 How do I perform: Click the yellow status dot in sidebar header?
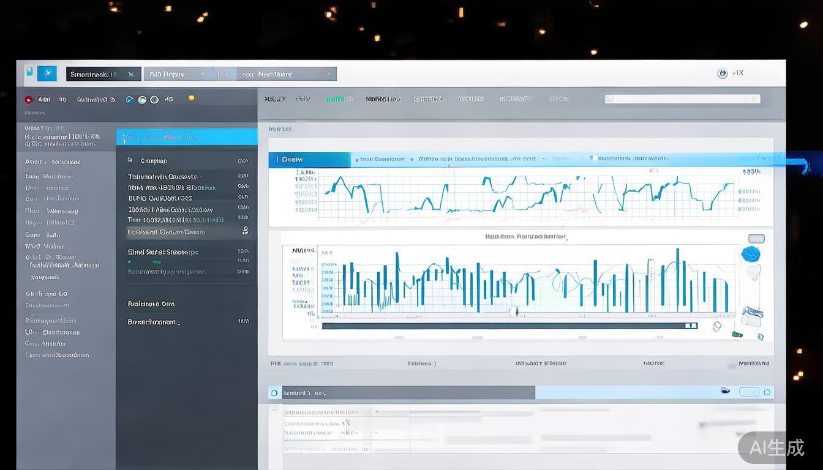click(191, 98)
